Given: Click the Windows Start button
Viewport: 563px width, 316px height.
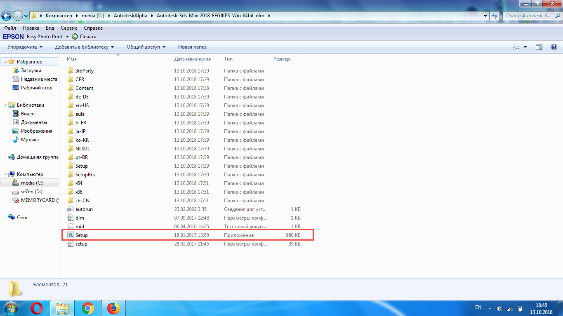Looking at the screenshot, I should [x=10, y=308].
